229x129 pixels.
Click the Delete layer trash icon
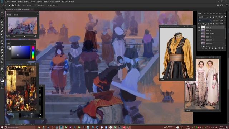222,48
